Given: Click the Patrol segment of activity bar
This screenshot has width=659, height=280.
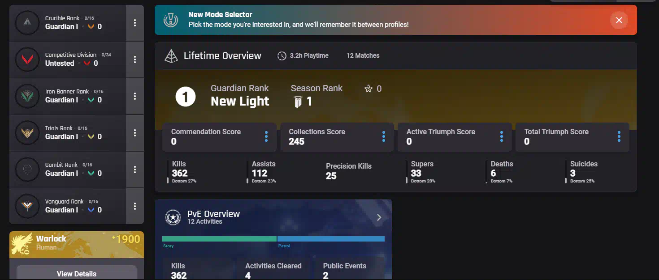Looking at the screenshot, I should [x=331, y=239].
